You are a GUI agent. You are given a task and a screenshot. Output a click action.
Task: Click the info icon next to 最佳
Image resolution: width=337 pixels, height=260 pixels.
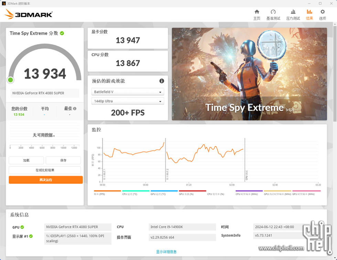pos(75,109)
